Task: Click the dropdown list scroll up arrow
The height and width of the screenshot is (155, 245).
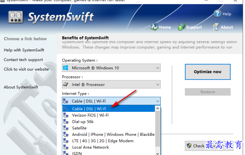Action: (x=158, y=109)
